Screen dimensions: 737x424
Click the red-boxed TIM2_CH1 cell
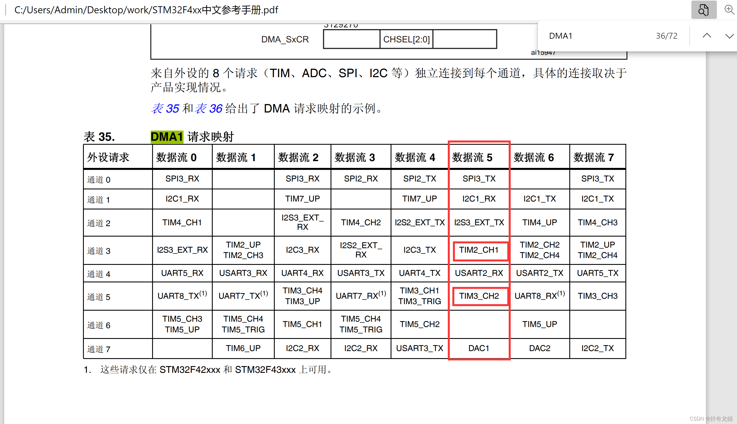tap(478, 250)
